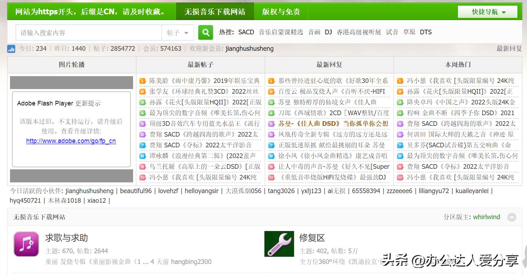The width and height of the screenshot is (527, 275).
Task: Click the number 10 badge in 本周热门
Action: pos(400,177)
